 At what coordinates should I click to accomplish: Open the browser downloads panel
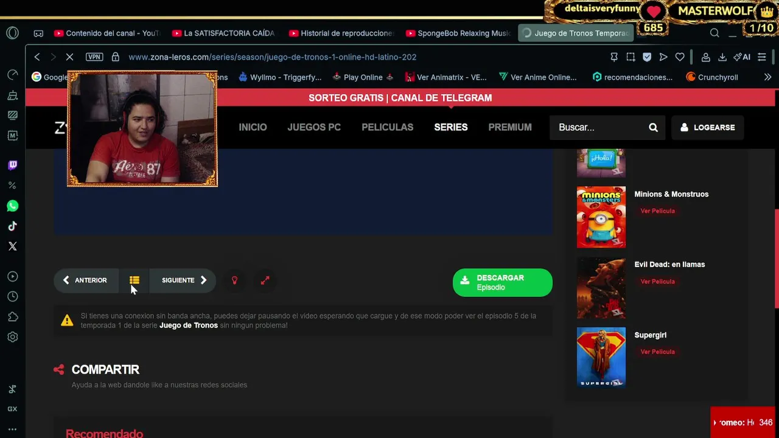coord(722,57)
